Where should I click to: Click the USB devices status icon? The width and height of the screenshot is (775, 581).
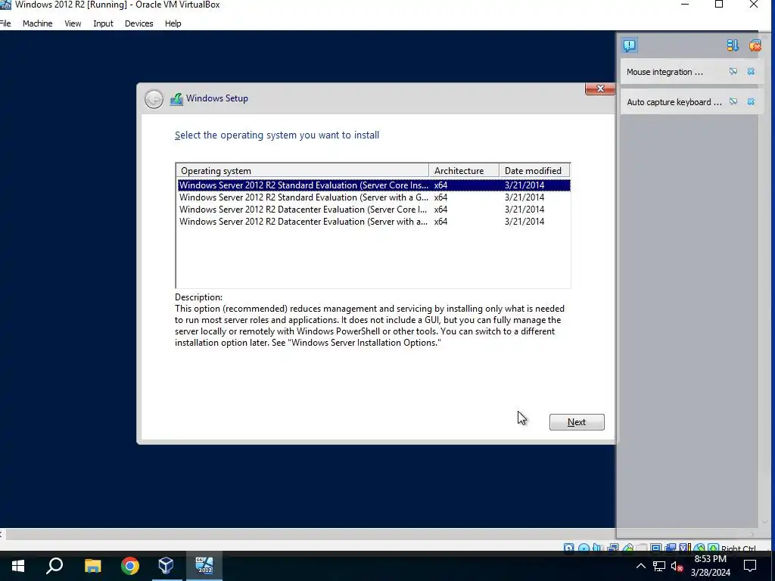point(628,548)
